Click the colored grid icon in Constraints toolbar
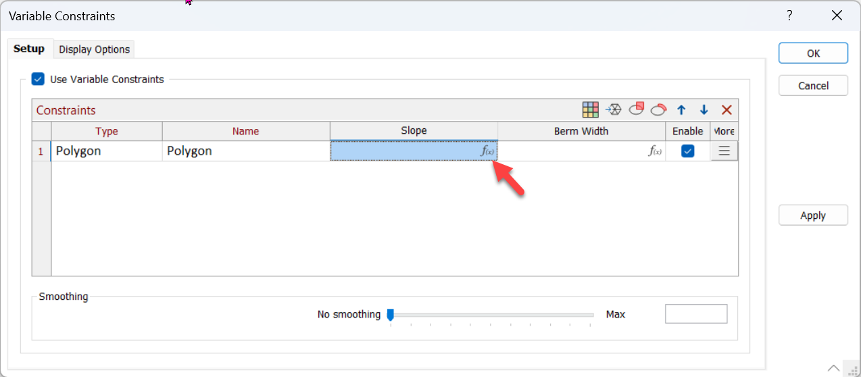Image resolution: width=861 pixels, height=377 pixels. [x=591, y=110]
